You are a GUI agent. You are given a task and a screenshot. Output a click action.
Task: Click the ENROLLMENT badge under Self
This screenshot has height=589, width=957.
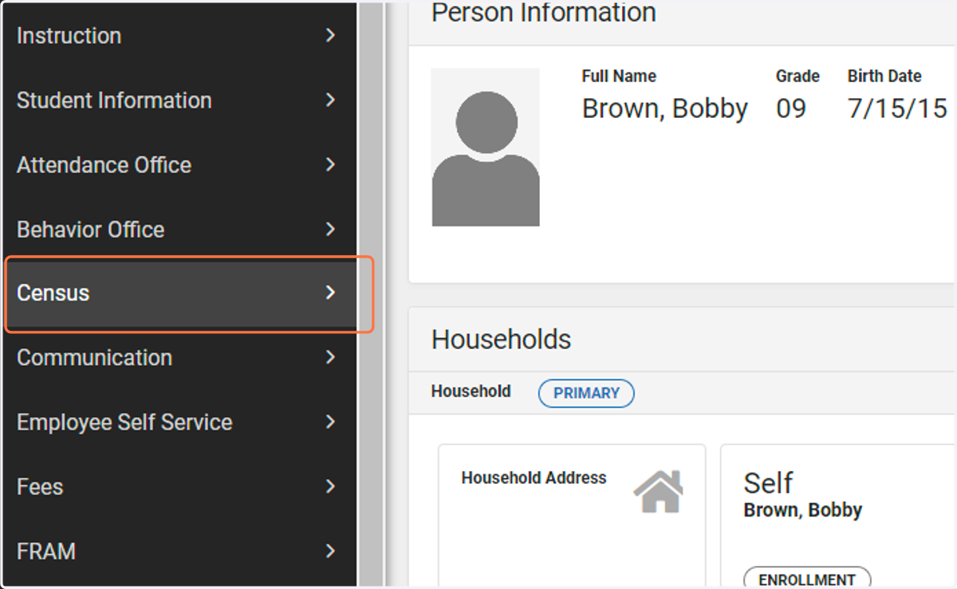[807, 579]
